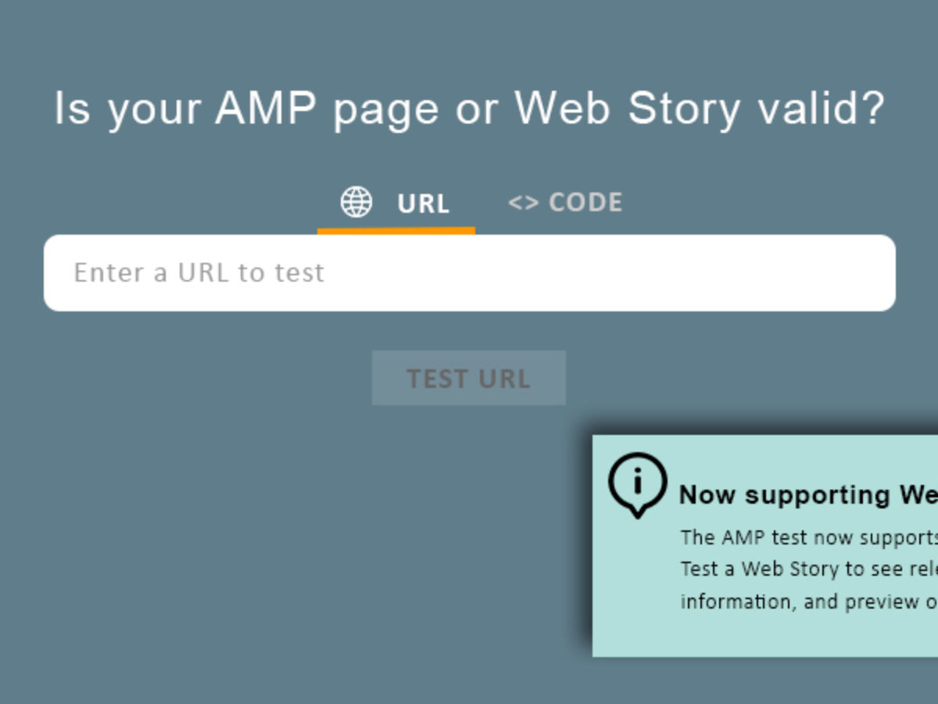
Task: Click the teal notification panel's empty bottom area
Action: point(766,638)
